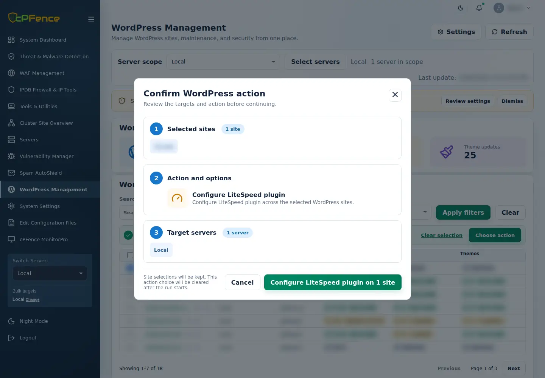
Task: Close the Confirm WordPress action dialog
Action: [395, 95]
